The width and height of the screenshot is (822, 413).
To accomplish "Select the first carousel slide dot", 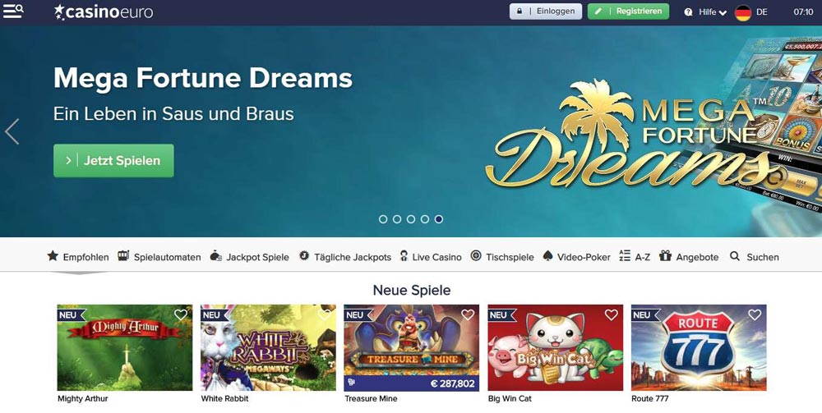I will (383, 219).
